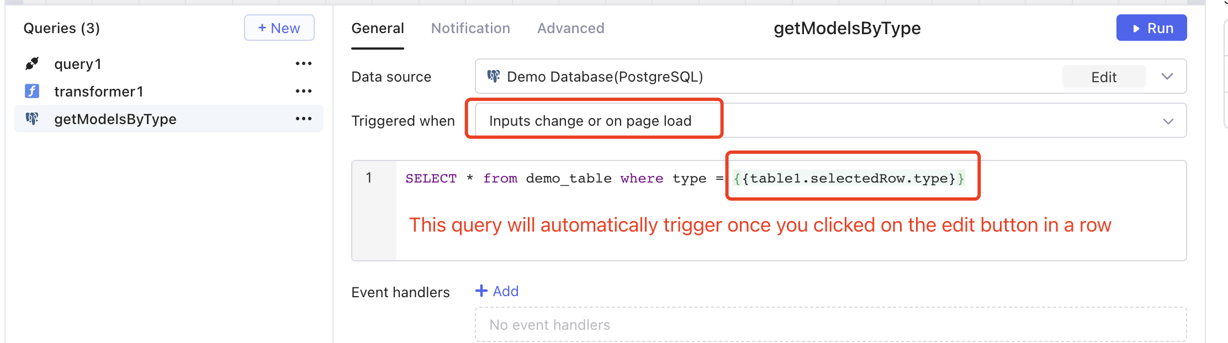Select the General tab
The image size is (1228, 343).
pos(378,28)
